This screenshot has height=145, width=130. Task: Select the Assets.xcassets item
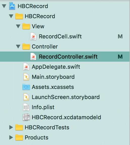[53, 87]
